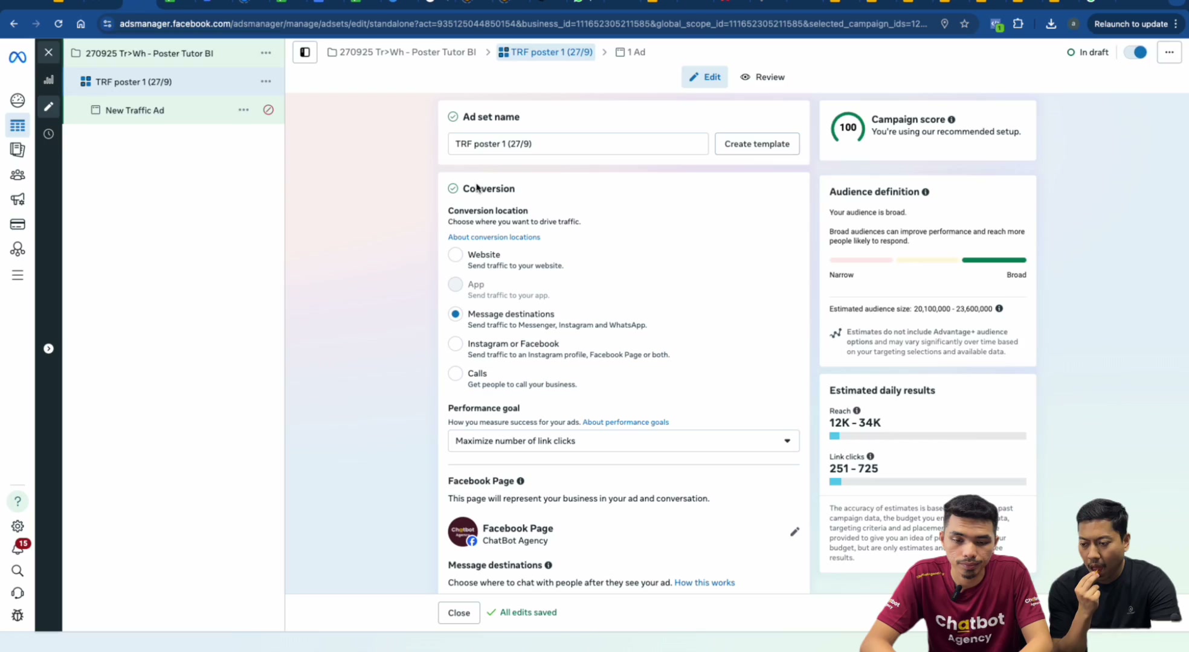1189x652 pixels.
Task: Open the Maximize number of link clicks dropdown
Action: coord(623,441)
